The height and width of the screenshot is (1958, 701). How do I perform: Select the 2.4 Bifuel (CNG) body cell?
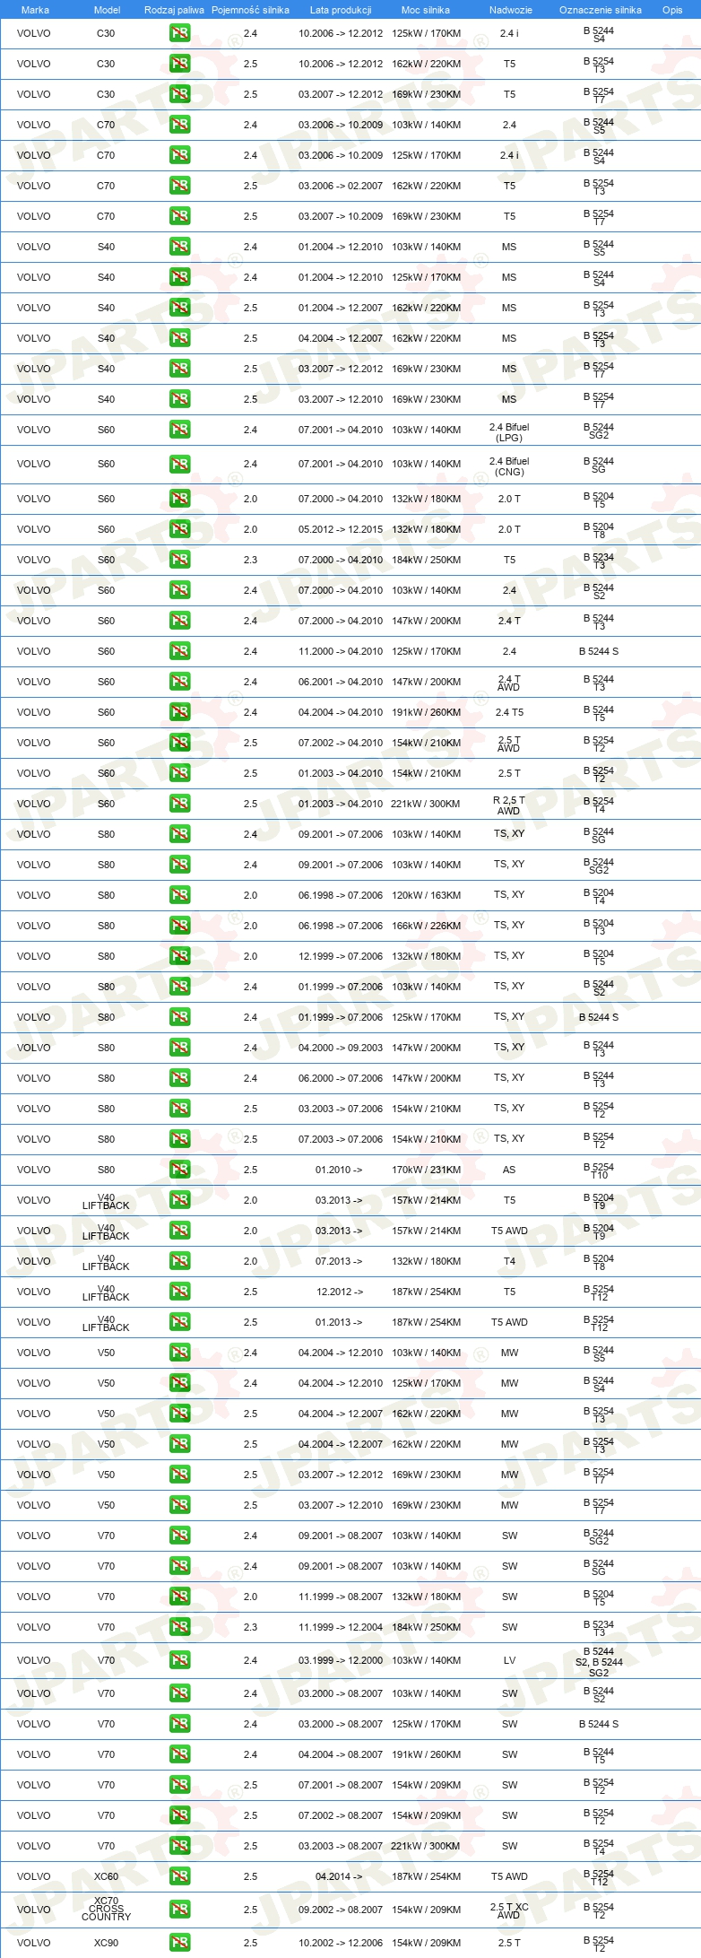pyautogui.click(x=509, y=466)
